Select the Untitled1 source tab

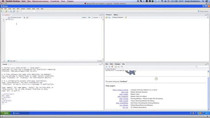[x=7, y=15]
